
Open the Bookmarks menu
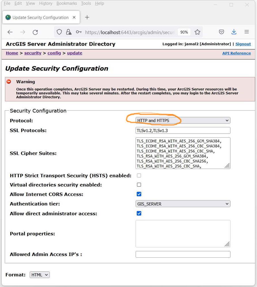[x=66, y=3]
